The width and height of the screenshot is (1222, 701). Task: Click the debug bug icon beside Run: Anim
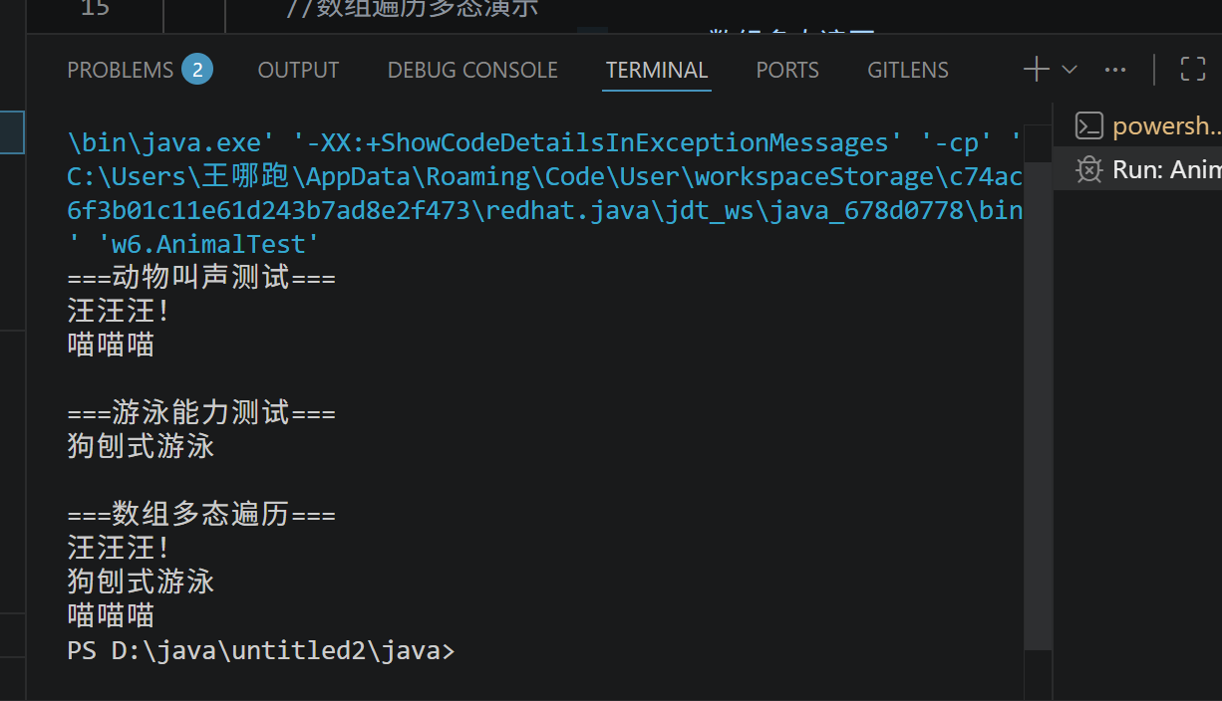click(x=1088, y=169)
